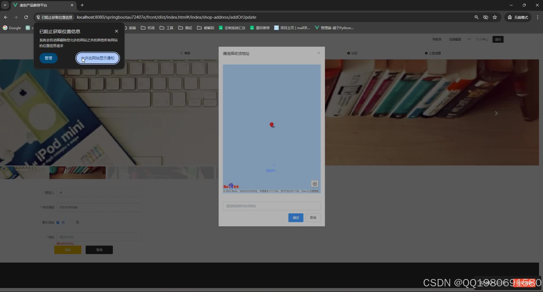Open the 前端 bookmark folder
This screenshot has height=292, width=543.
click(130, 28)
